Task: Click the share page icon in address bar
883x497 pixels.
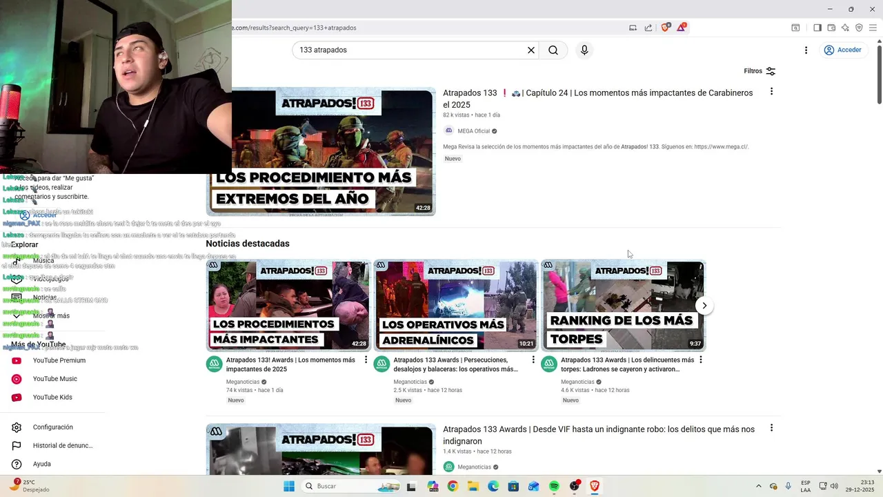Action: pos(648,28)
